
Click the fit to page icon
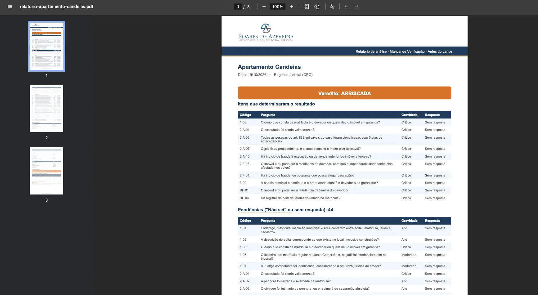tap(307, 7)
